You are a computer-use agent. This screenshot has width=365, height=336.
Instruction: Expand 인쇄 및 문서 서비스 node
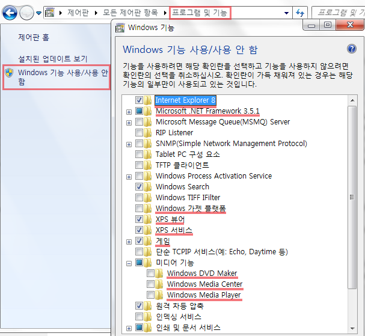(x=129, y=329)
